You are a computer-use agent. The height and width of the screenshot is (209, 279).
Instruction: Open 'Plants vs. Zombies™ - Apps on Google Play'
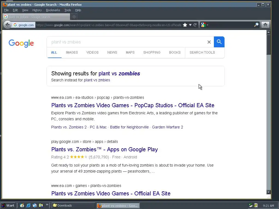[x=104, y=149]
